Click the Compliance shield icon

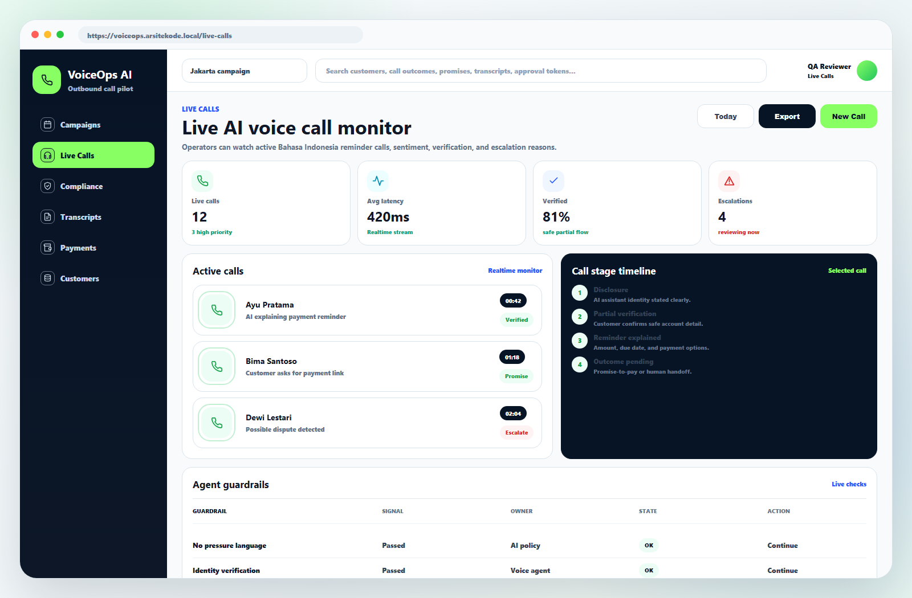pos(48,186)
